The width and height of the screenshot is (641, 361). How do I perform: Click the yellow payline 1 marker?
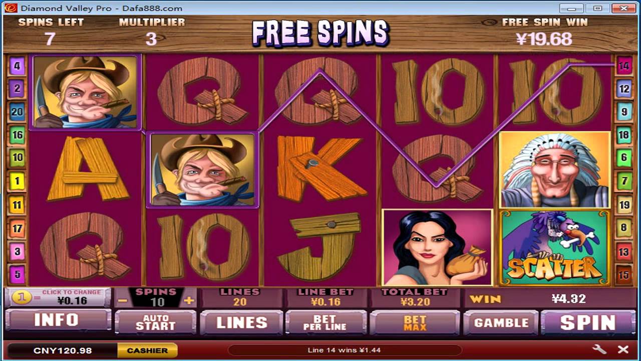coord(17,181)
